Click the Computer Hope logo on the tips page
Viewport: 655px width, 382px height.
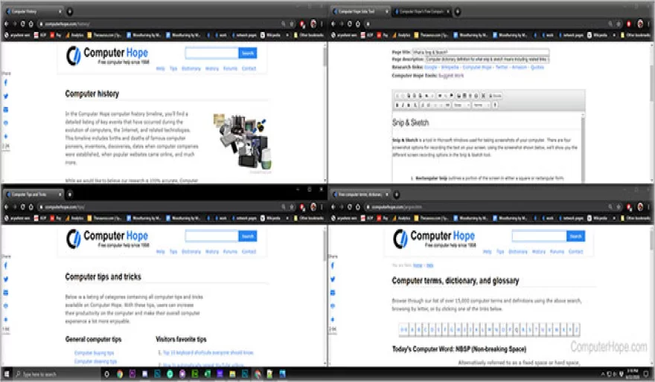107,239
